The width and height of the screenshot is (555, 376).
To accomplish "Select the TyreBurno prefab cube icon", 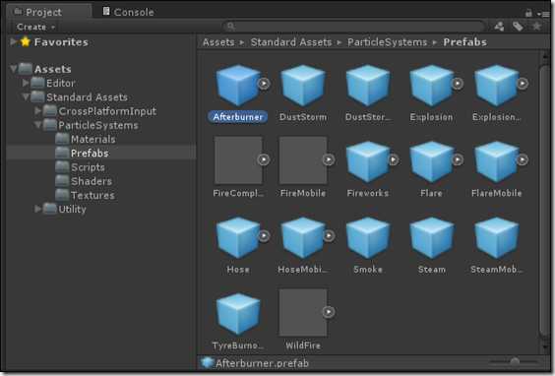I will (238, 314).
